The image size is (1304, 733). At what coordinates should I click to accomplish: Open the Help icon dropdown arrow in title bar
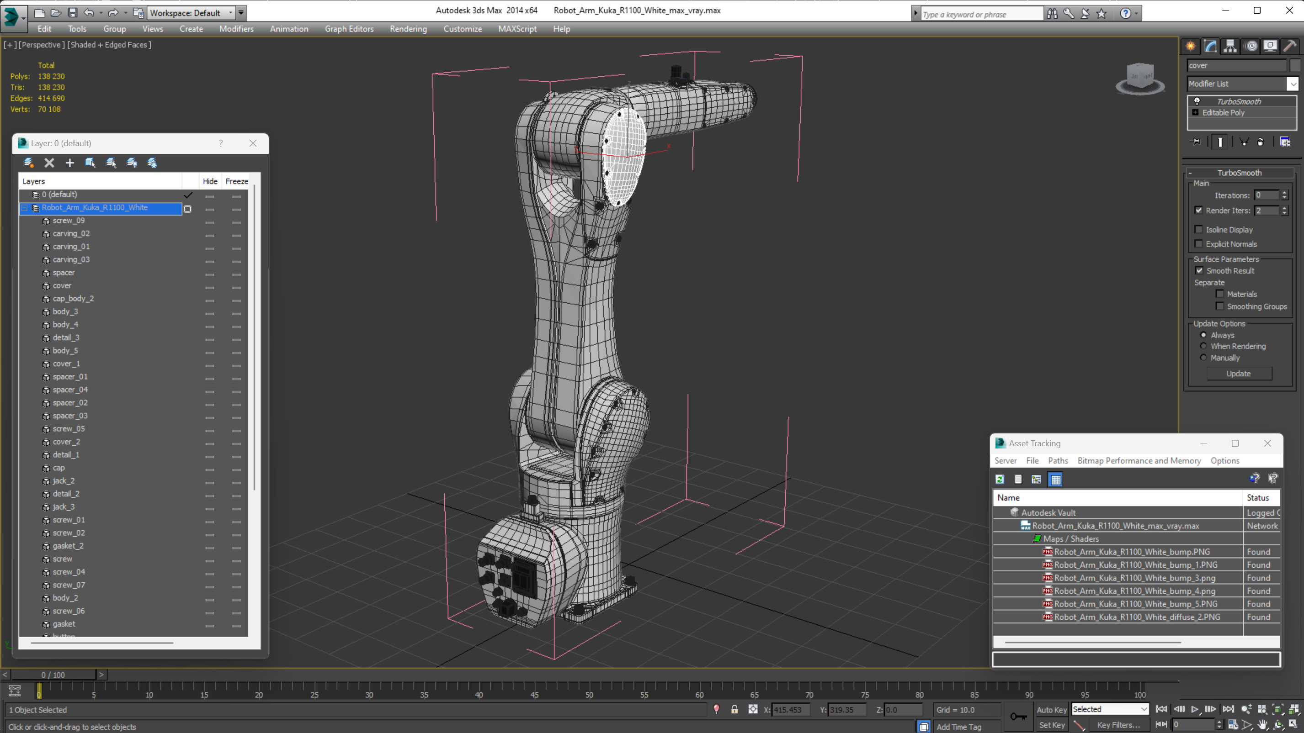point(1136,14)
